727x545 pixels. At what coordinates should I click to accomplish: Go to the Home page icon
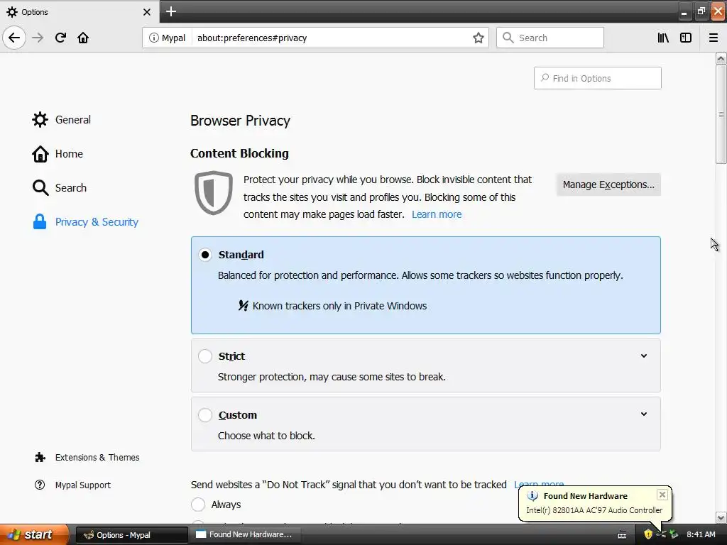click(83, 38)
